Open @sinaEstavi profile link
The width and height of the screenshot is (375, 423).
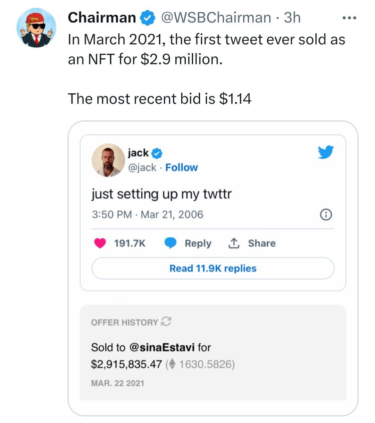pyautogui.click(x=162, y=347)
